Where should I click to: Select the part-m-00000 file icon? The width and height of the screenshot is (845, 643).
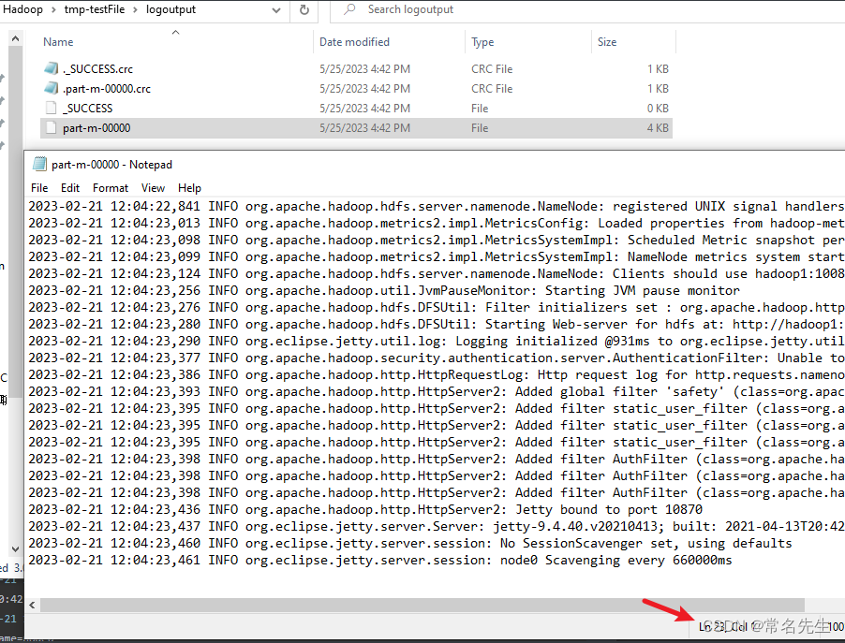pos(52,127)
